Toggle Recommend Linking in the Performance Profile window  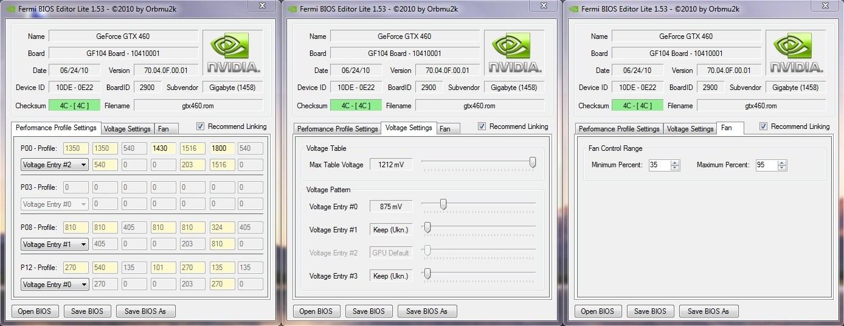tap(201, 127)
